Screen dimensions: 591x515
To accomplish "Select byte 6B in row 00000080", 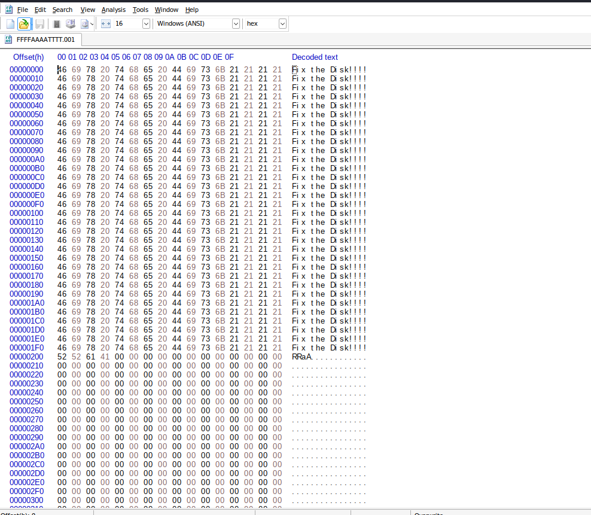I will (x=220, y=141).
